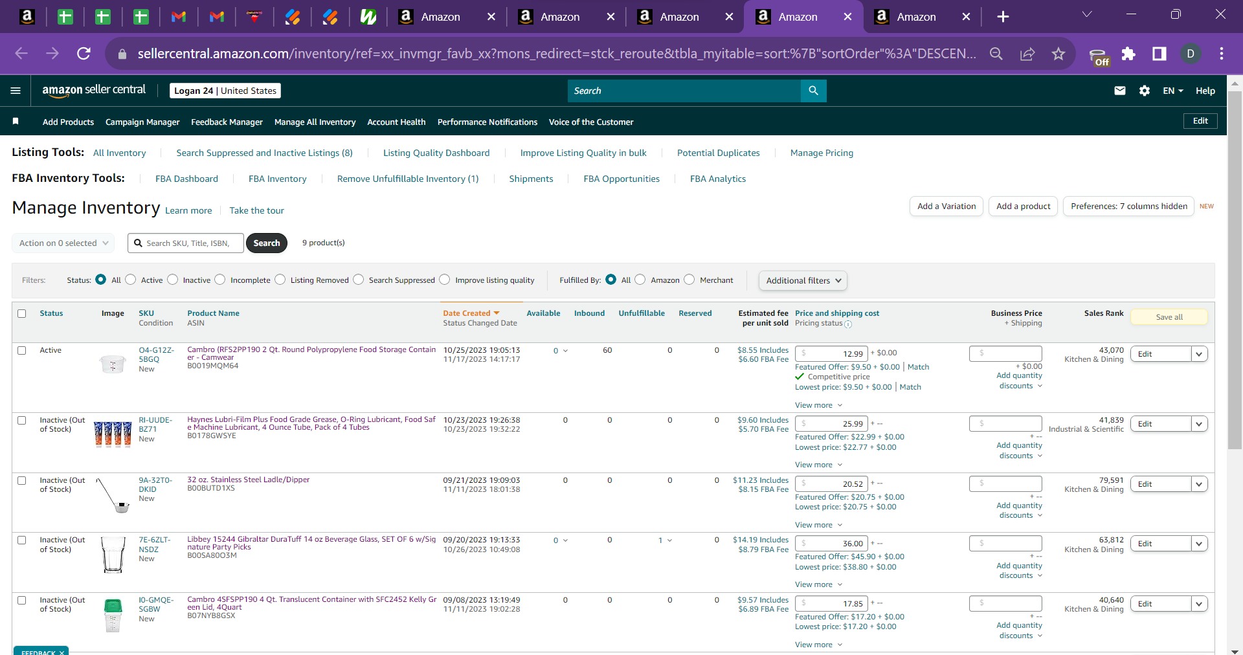This screenshot has width=1243, height=655.
Task: Click the Pricing status info icon
Action: [x=848, y=324]
